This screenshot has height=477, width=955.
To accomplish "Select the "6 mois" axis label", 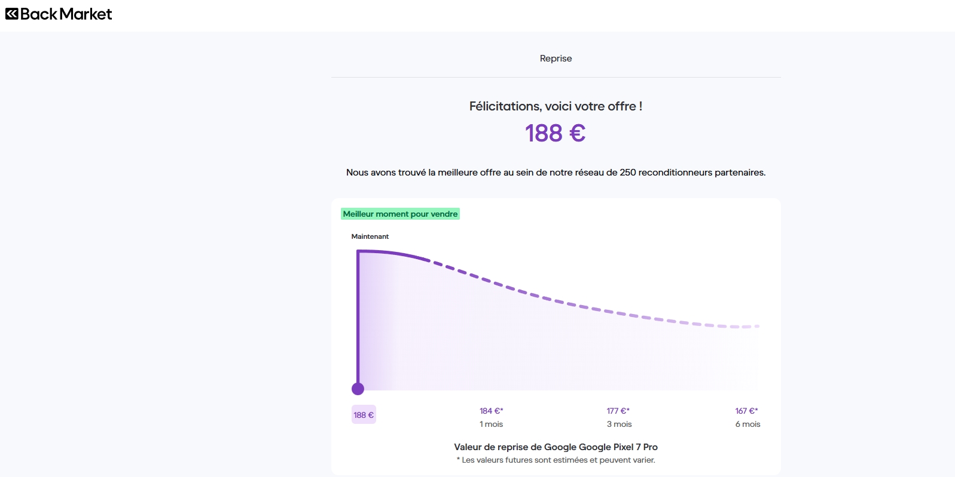I will 747,424.
